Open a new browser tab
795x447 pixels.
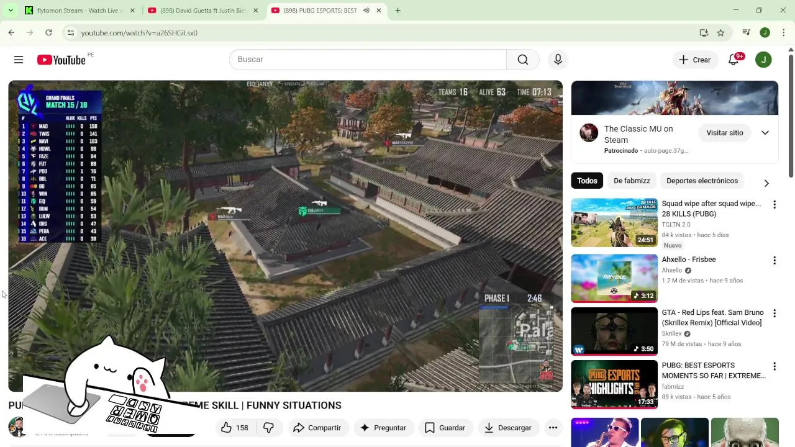(x=397, y=11)
